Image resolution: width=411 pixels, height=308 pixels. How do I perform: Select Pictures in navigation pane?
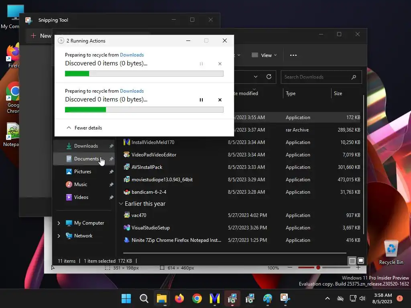click(84, 172)
